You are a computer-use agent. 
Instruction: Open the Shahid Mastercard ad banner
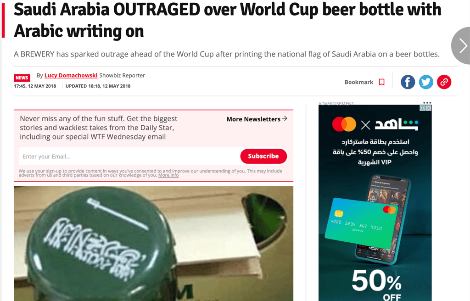(x=375, y=203)
